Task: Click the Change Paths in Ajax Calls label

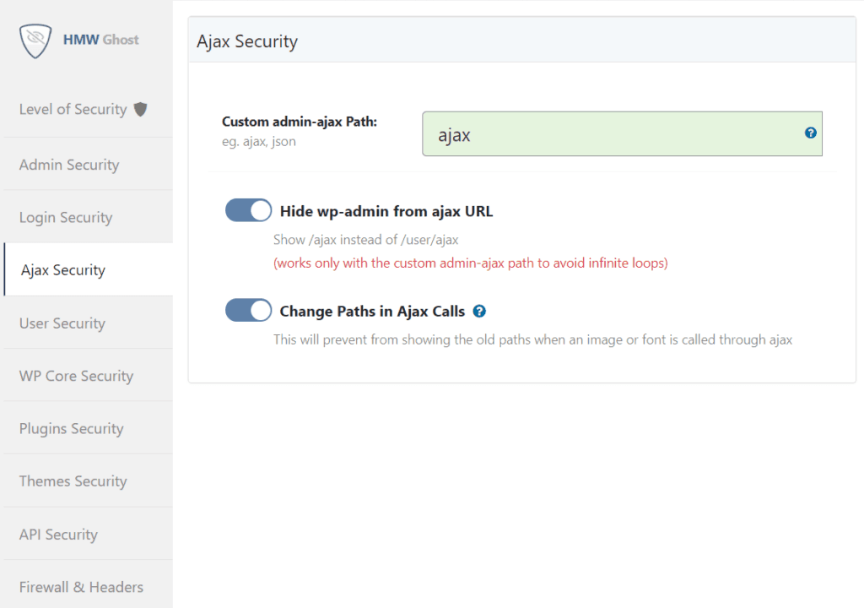Action: click(x=372, y=312)
